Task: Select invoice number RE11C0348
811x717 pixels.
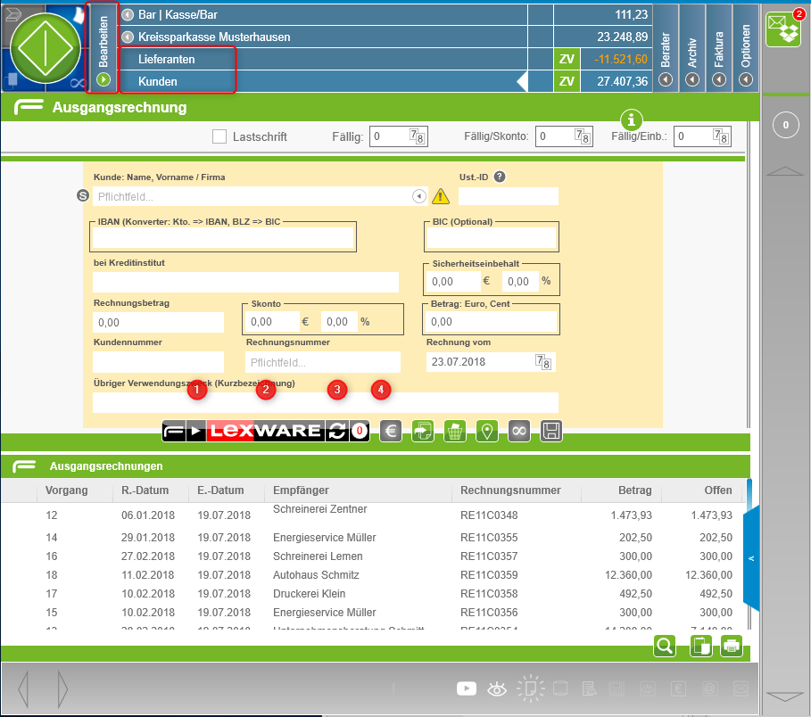Action: [x=489, y=515]
